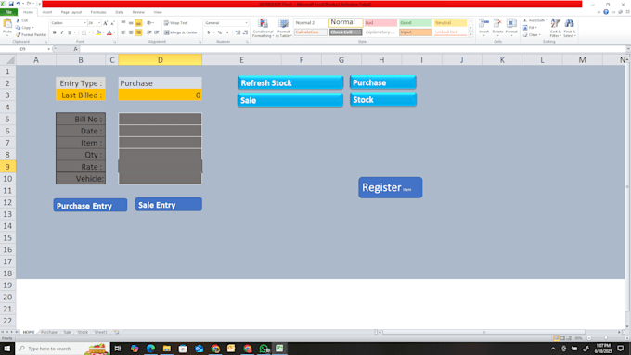
Task: Adjust the zoom slider in status bar
Action: (x=606, y=338)
